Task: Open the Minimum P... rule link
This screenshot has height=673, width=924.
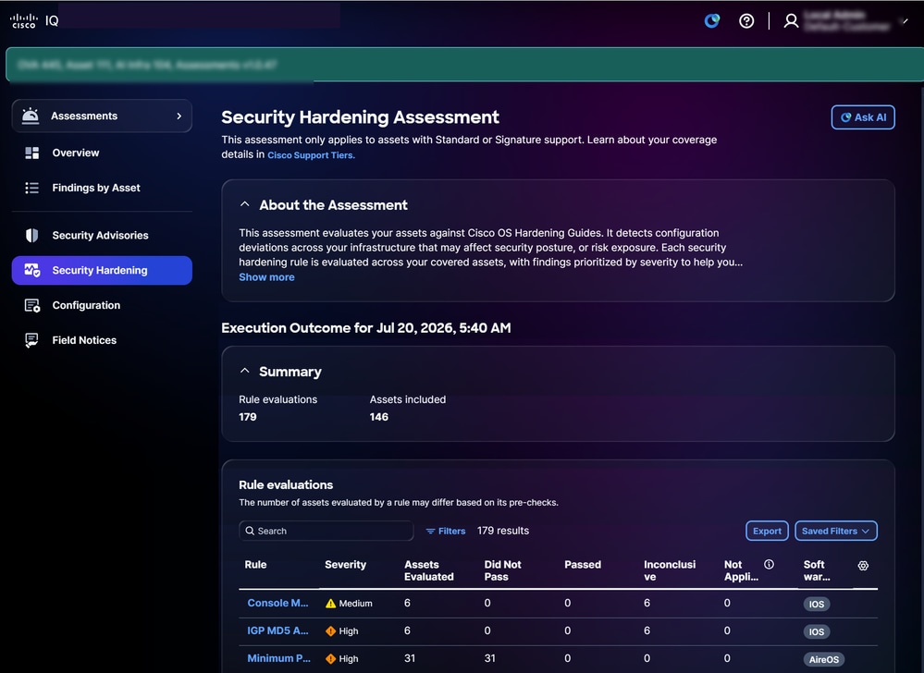Action: (x=278, y=658)
